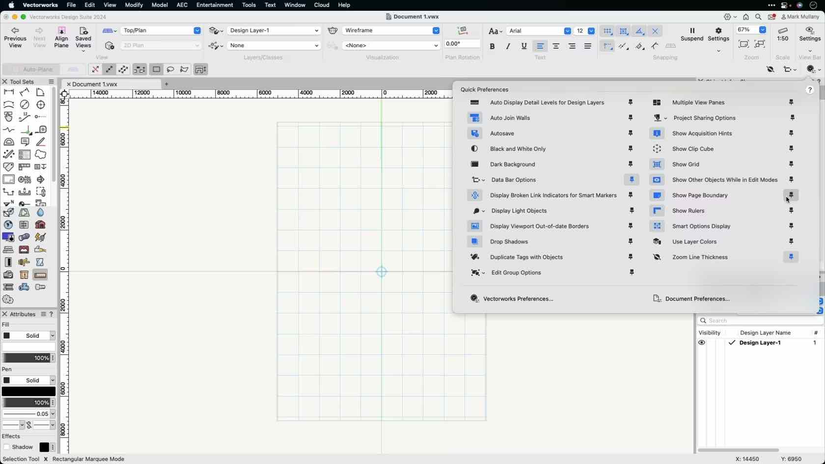The height and width of the screenshot is (464, 825).
Task: Click the Align Plane icon
Action: click(x=61, y=30)
